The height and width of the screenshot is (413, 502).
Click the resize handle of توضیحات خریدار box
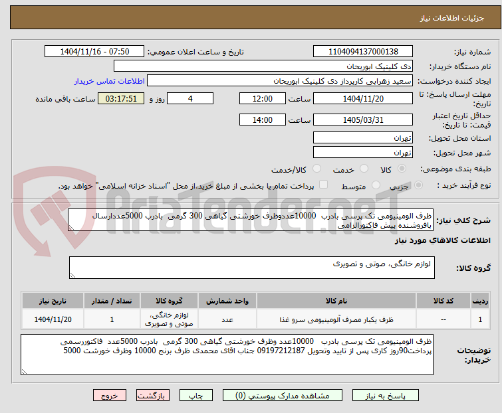coord(24,371)
